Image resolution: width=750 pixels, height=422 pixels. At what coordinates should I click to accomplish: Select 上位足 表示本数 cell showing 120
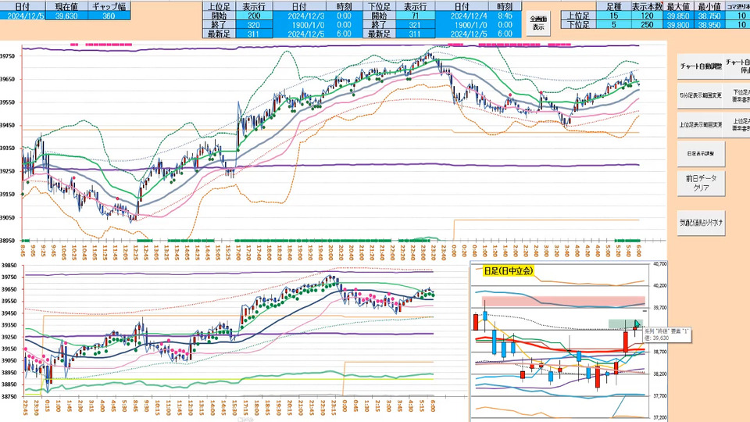[647, 16]
